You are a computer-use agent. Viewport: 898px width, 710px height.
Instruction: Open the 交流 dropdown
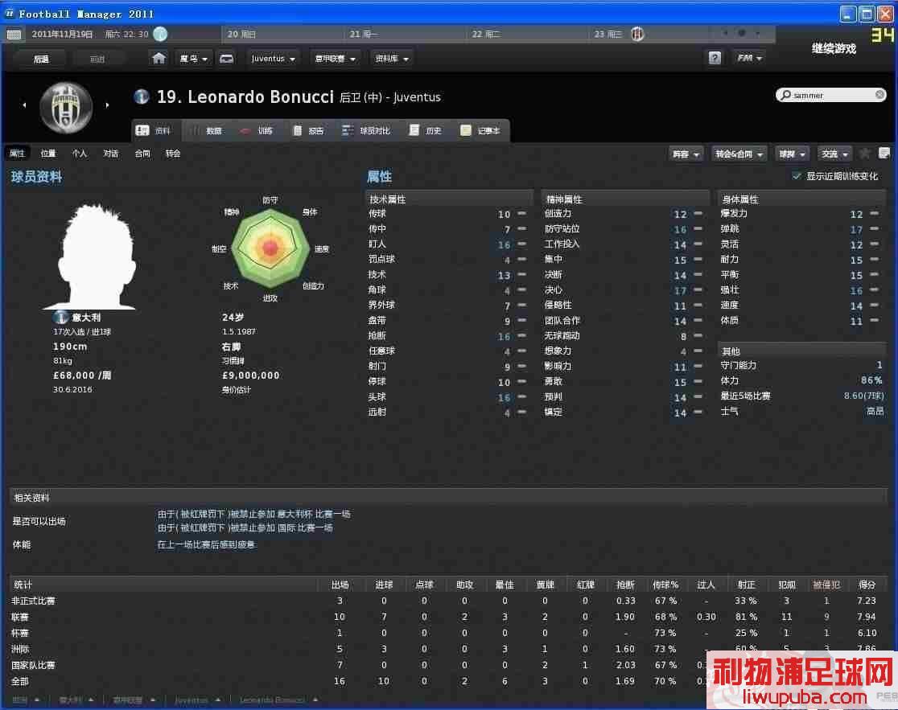(834, 154)
